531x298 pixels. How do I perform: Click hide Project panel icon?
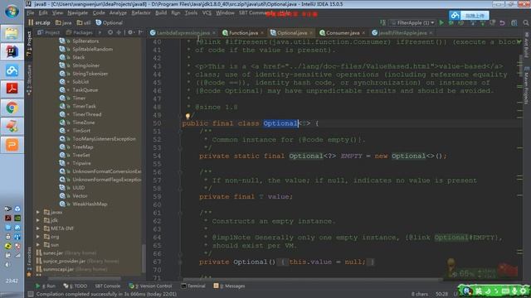[140, 32]
